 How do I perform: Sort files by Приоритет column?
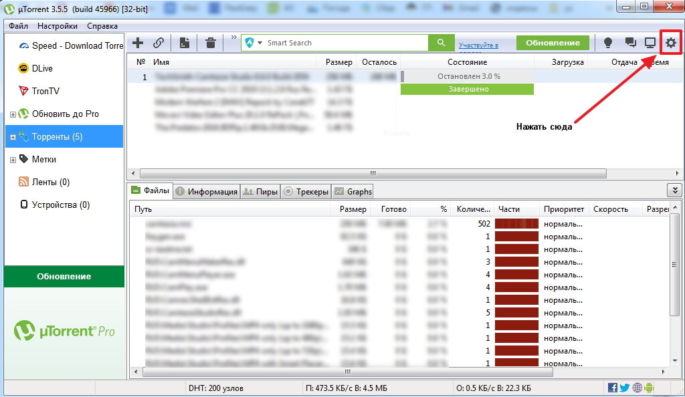(x=564, y=209)
